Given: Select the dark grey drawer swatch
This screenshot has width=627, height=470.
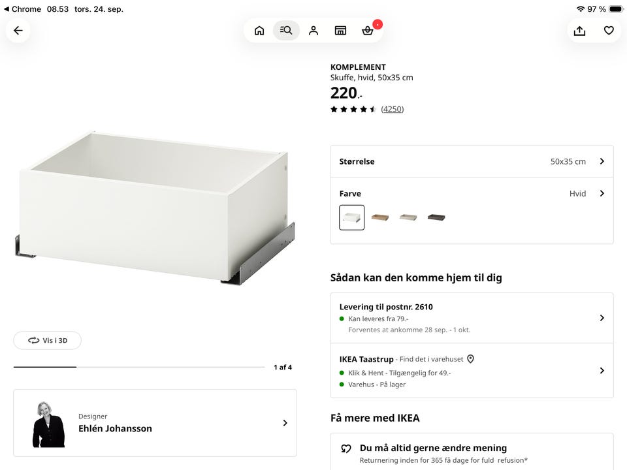Looking at the screenshot, I should pos(436,217).
